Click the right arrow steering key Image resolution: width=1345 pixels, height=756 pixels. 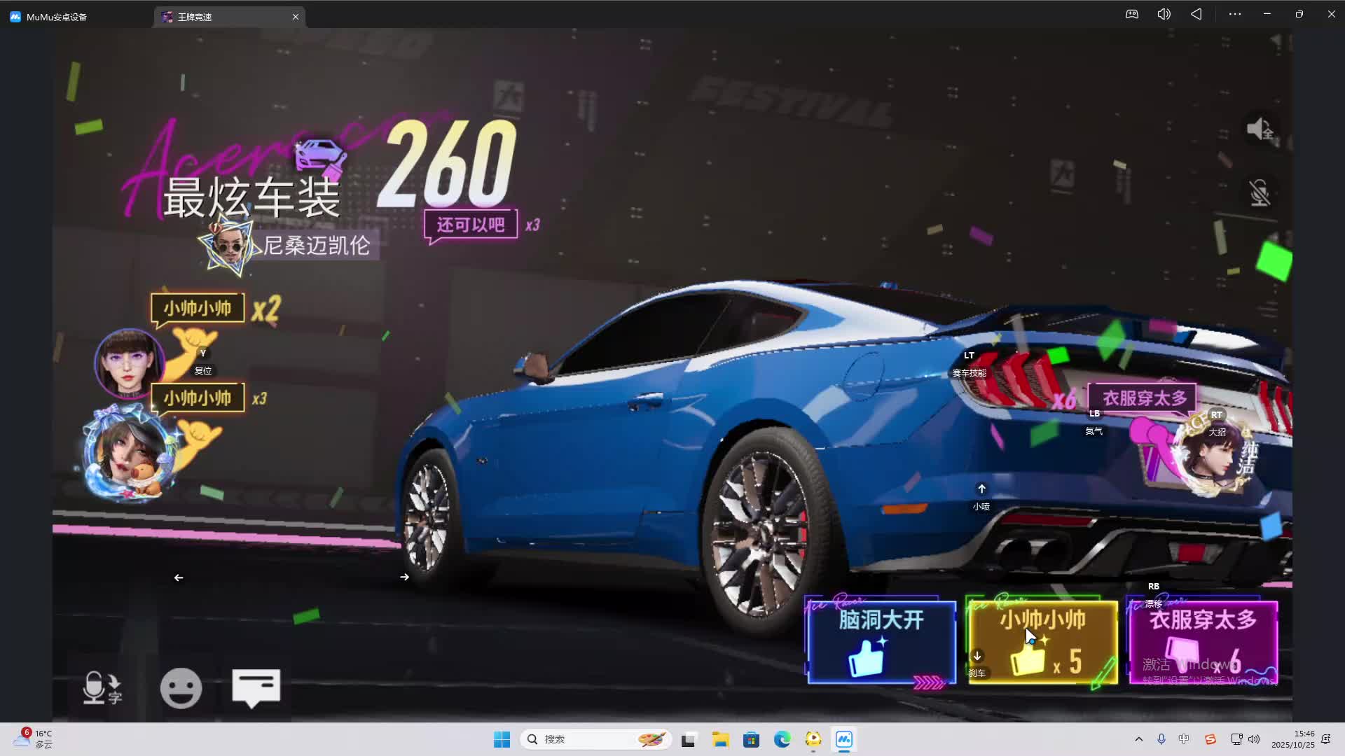(x=404, y=577)
